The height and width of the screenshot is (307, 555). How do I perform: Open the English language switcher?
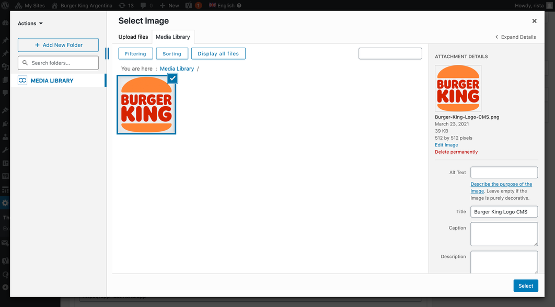click(x=222, y=5)
